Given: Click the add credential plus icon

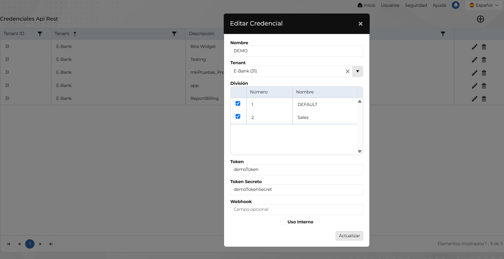Looking at the screenshot, I should pyautogui.click(x=480, y=19).
